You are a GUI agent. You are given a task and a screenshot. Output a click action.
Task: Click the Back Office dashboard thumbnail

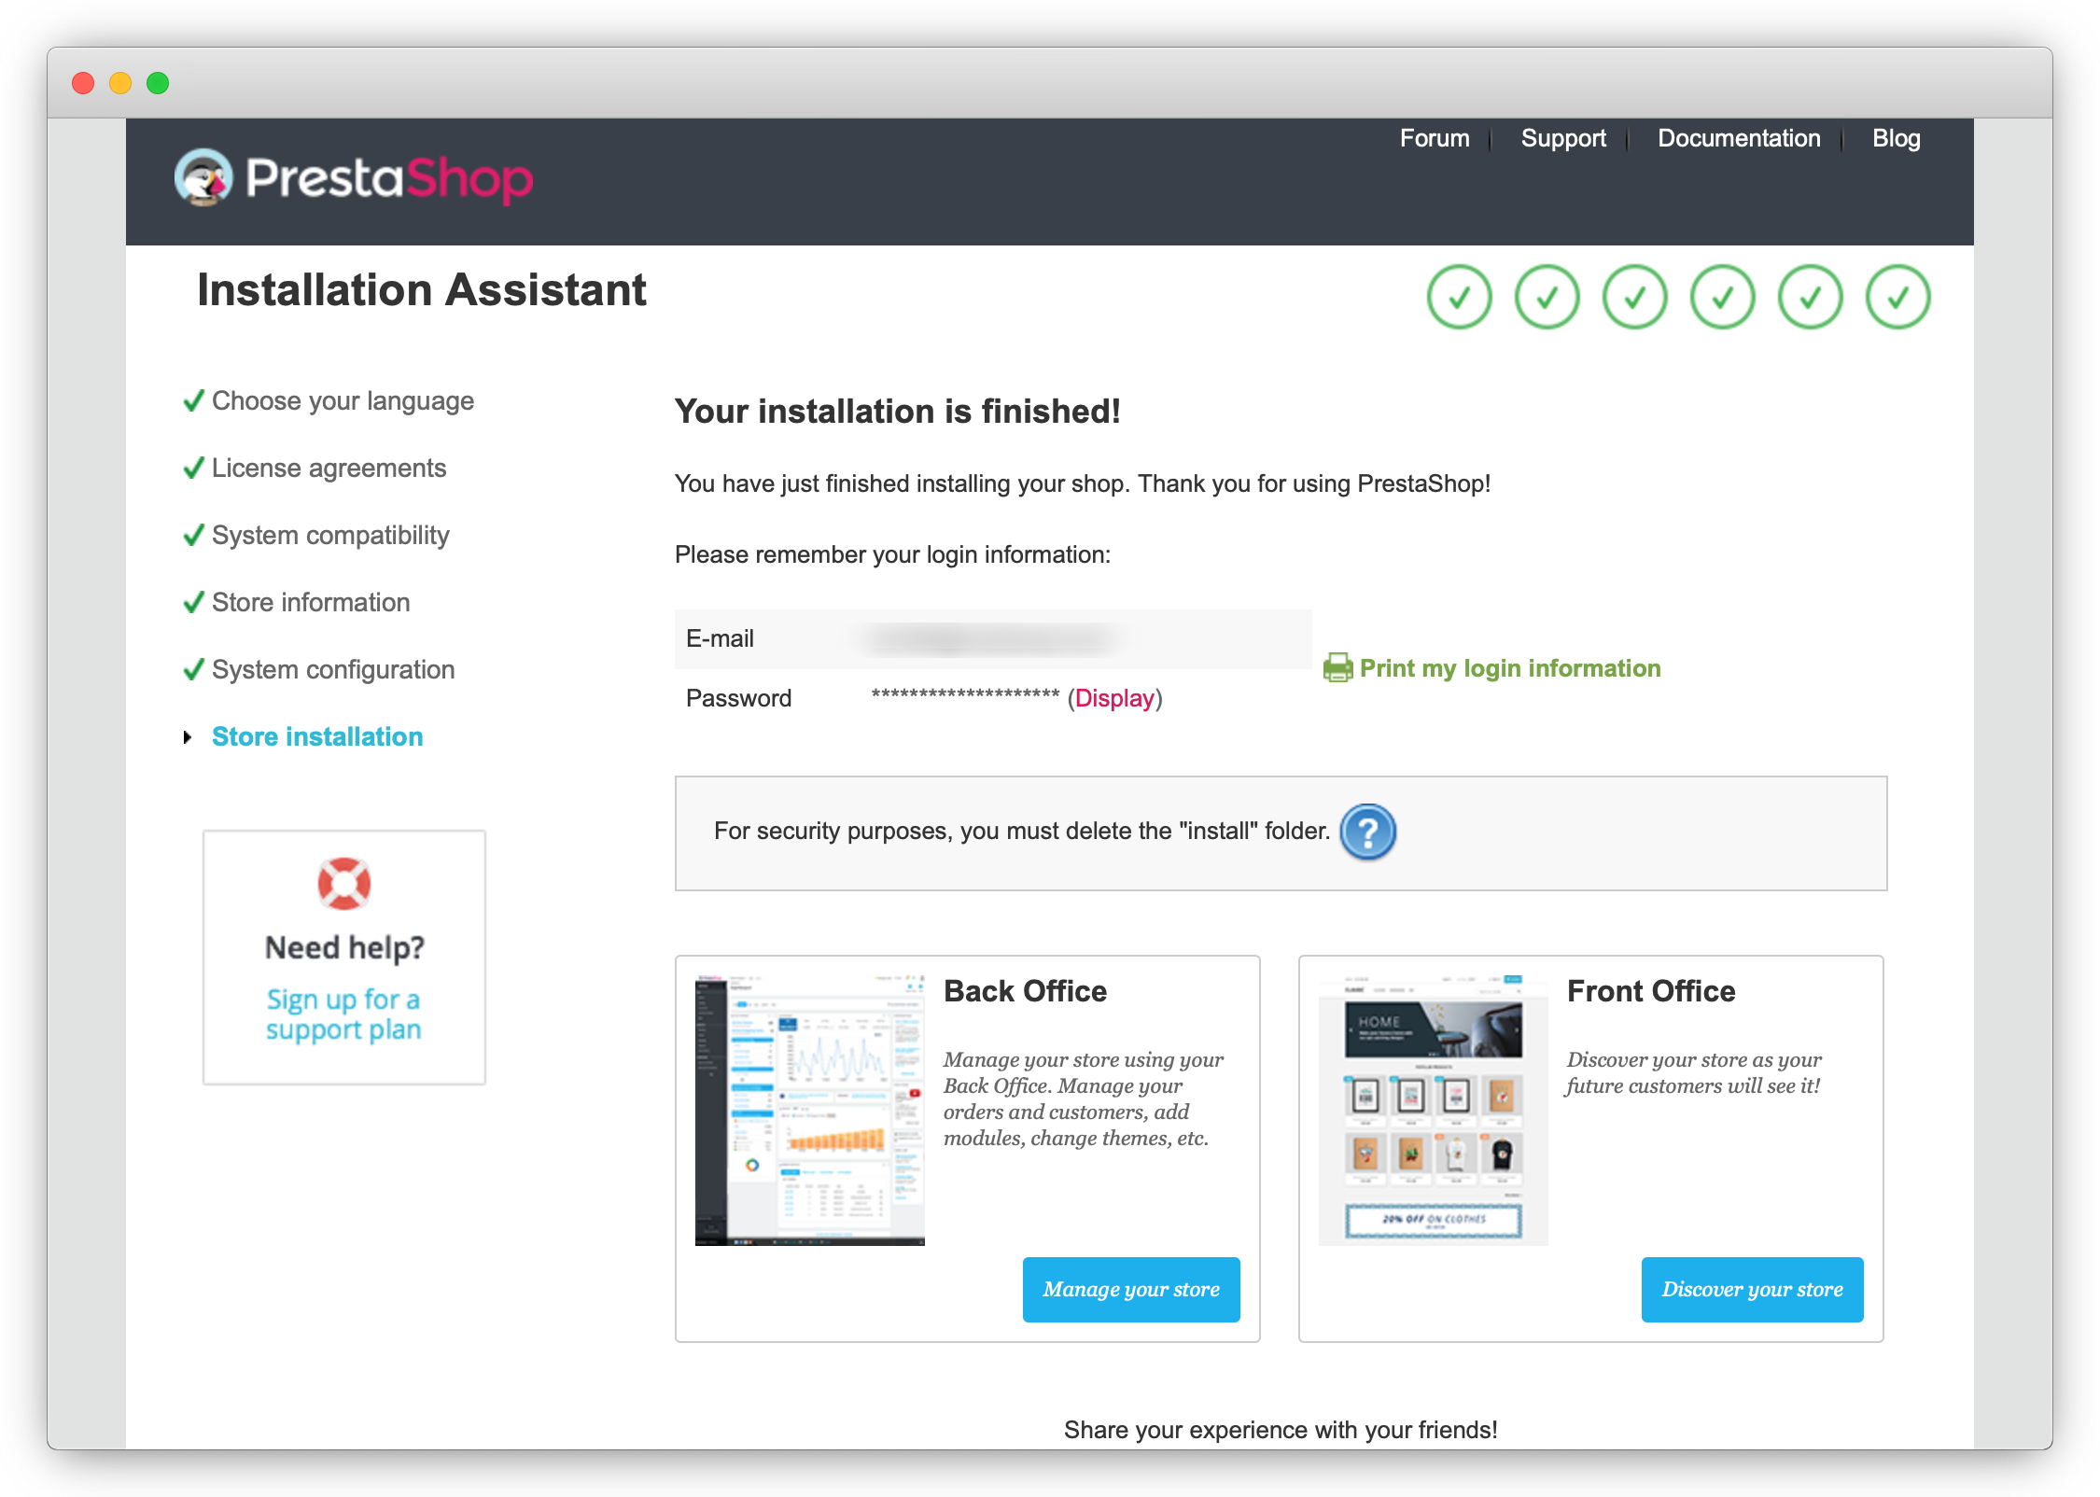pos(809,1110)
